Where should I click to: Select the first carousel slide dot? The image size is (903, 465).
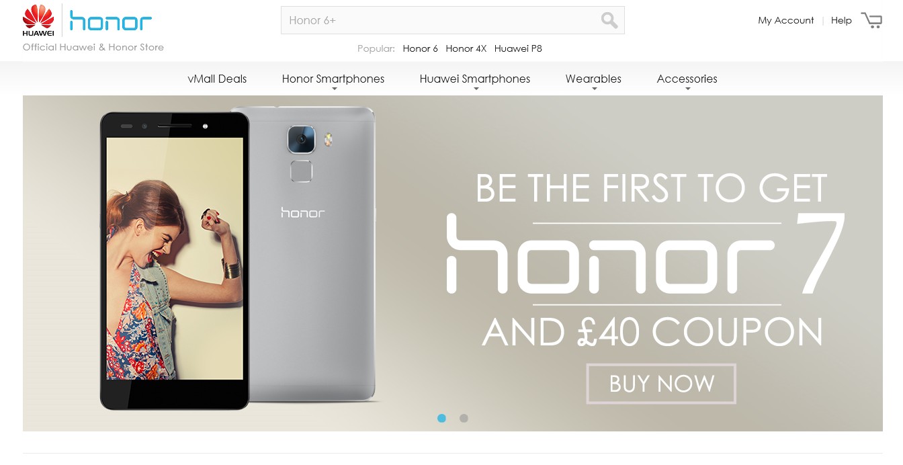click(441, 418)
